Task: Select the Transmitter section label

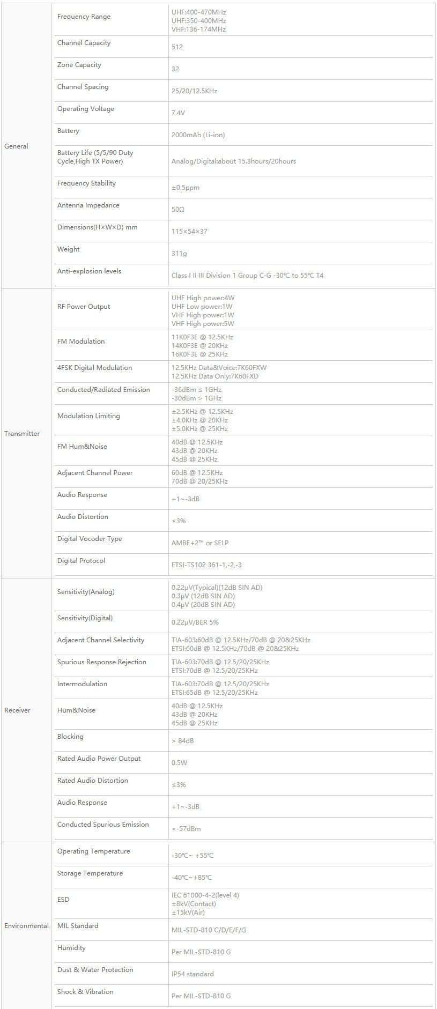Action: tap(22, 433)
